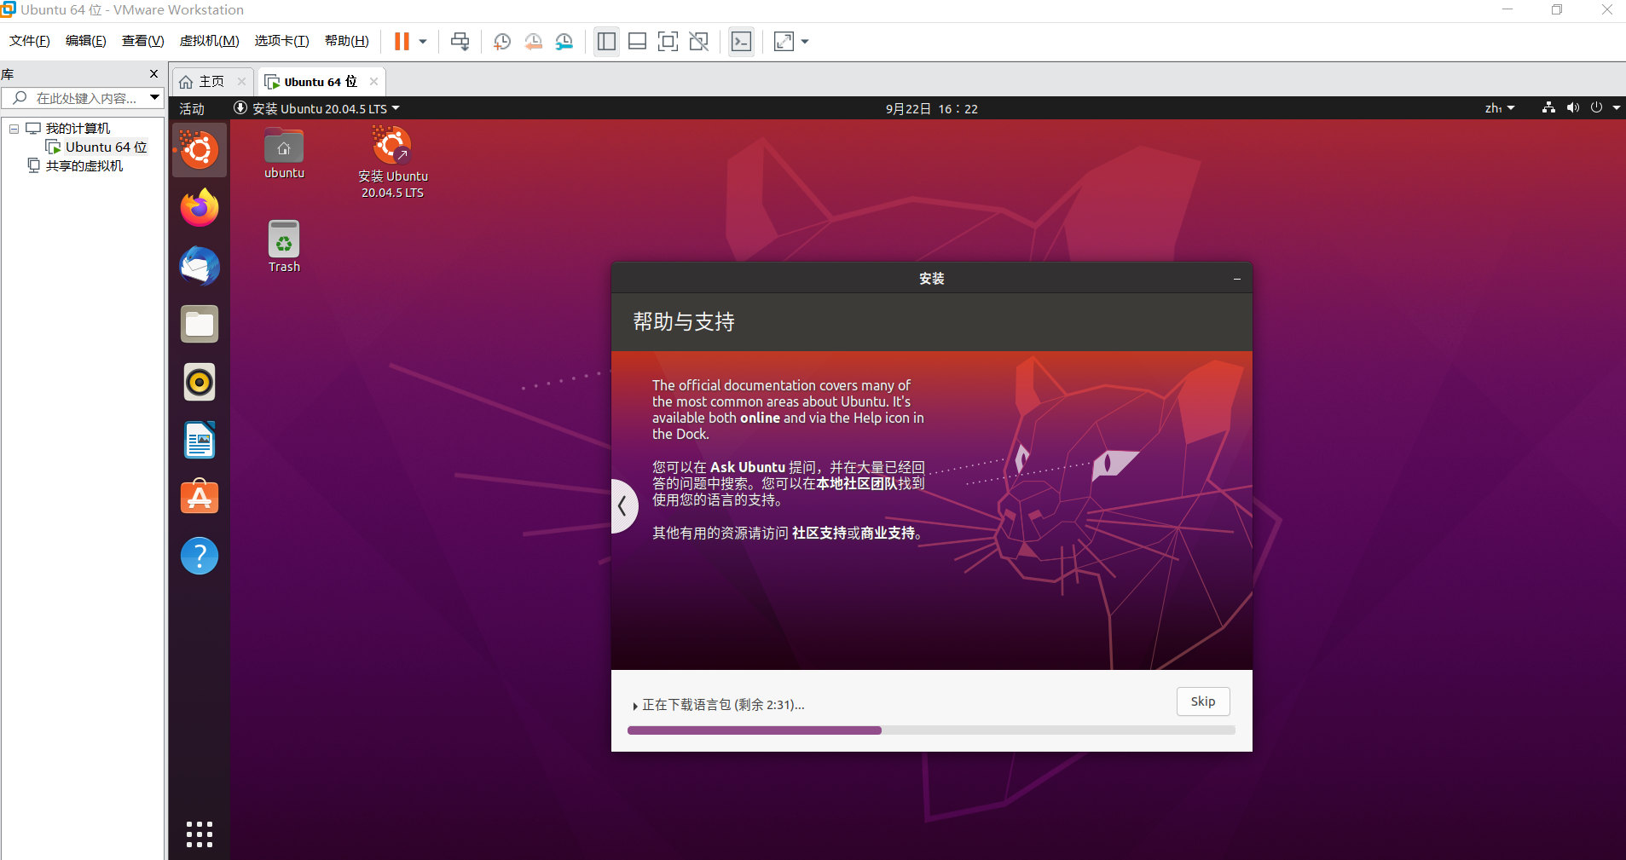
Task: Select the Trash desktop icon
Action: (284, 247)
